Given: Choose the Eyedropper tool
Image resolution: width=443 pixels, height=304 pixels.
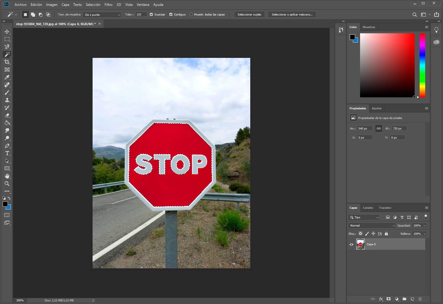Looking at the screenshot, I should click(x=7, y=77).
